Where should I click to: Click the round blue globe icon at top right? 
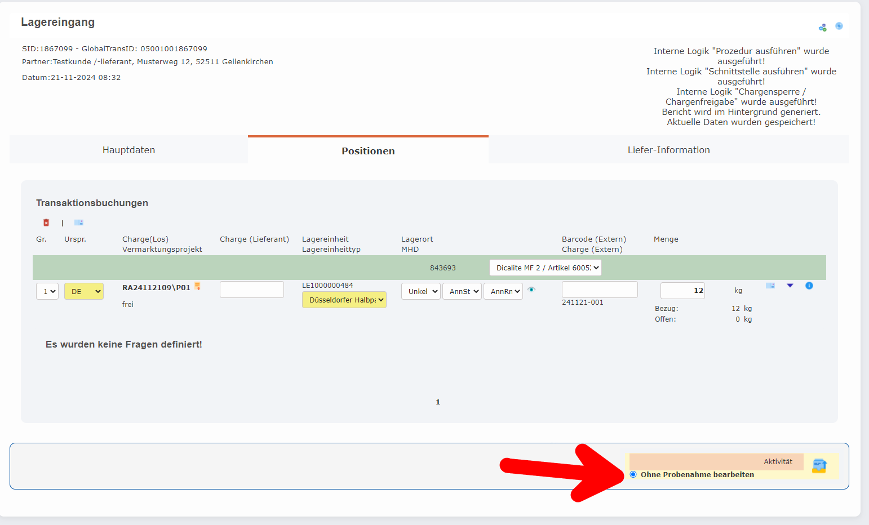point(839,26)
